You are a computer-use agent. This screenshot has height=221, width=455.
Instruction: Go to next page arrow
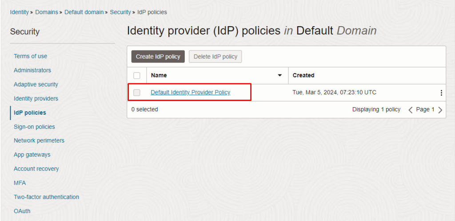[440, 110]
